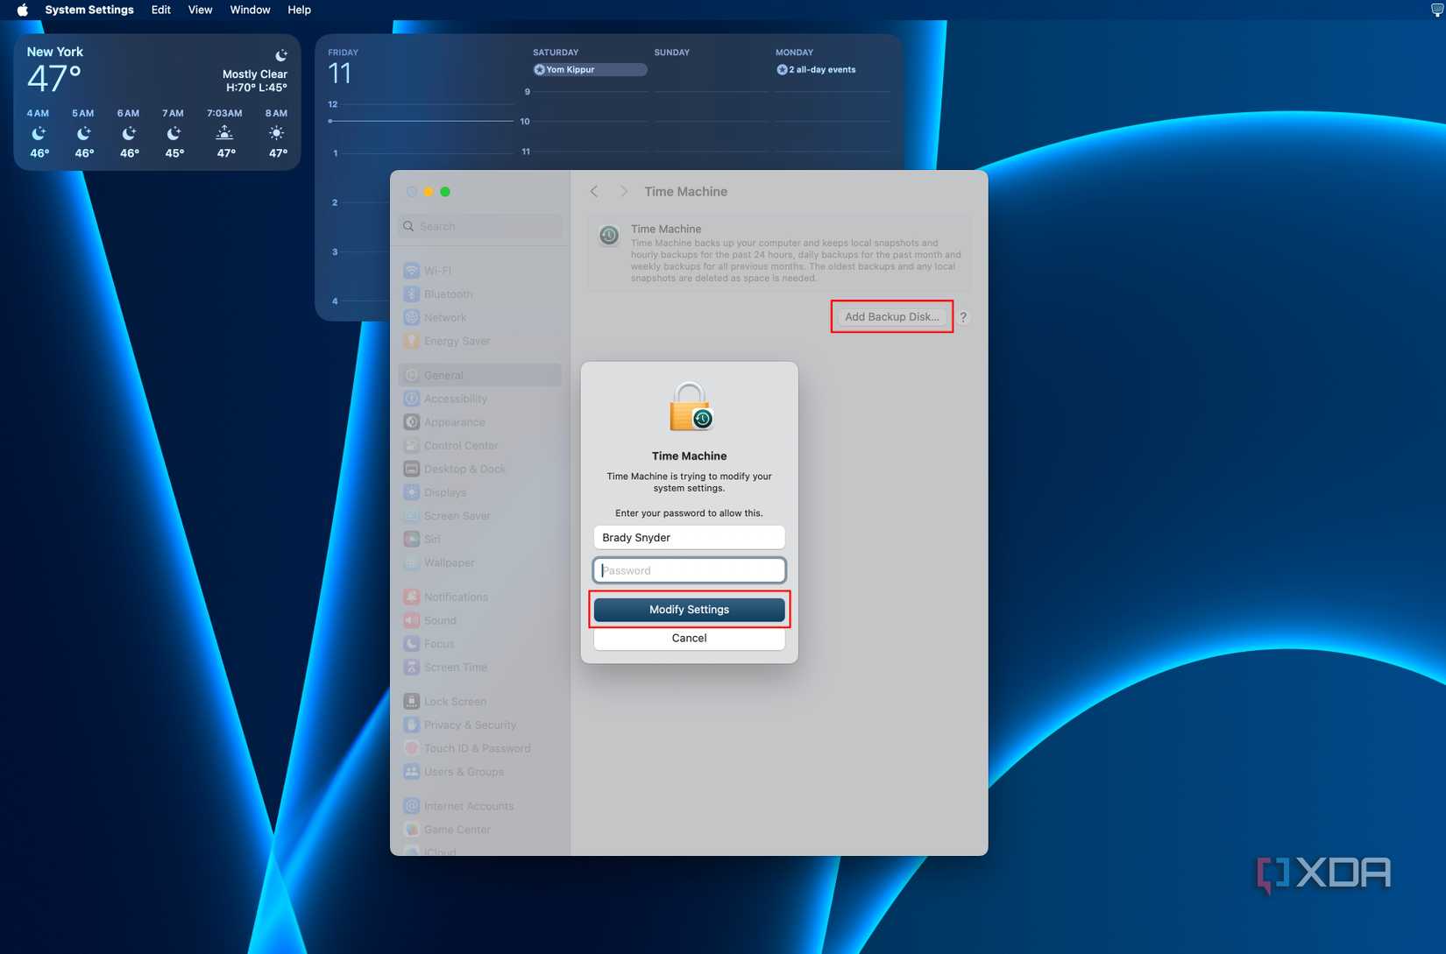Viewport: 1446px width, 954px height.
Task: Click the Add Backup Disk button
Action: 892,317
